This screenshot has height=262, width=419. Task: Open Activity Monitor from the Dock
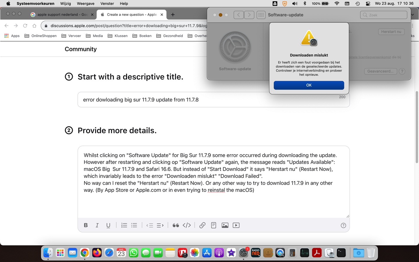pos(305,253)
